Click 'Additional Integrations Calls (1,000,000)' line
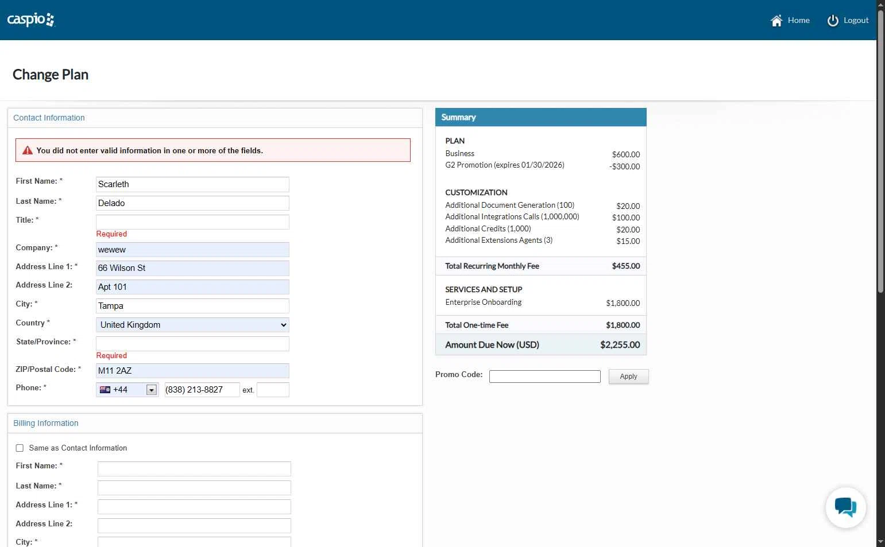 [x=512, y=217]
